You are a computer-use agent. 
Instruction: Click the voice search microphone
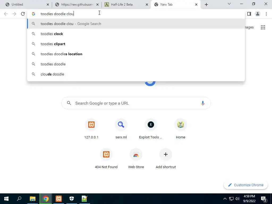pos(203,103)
